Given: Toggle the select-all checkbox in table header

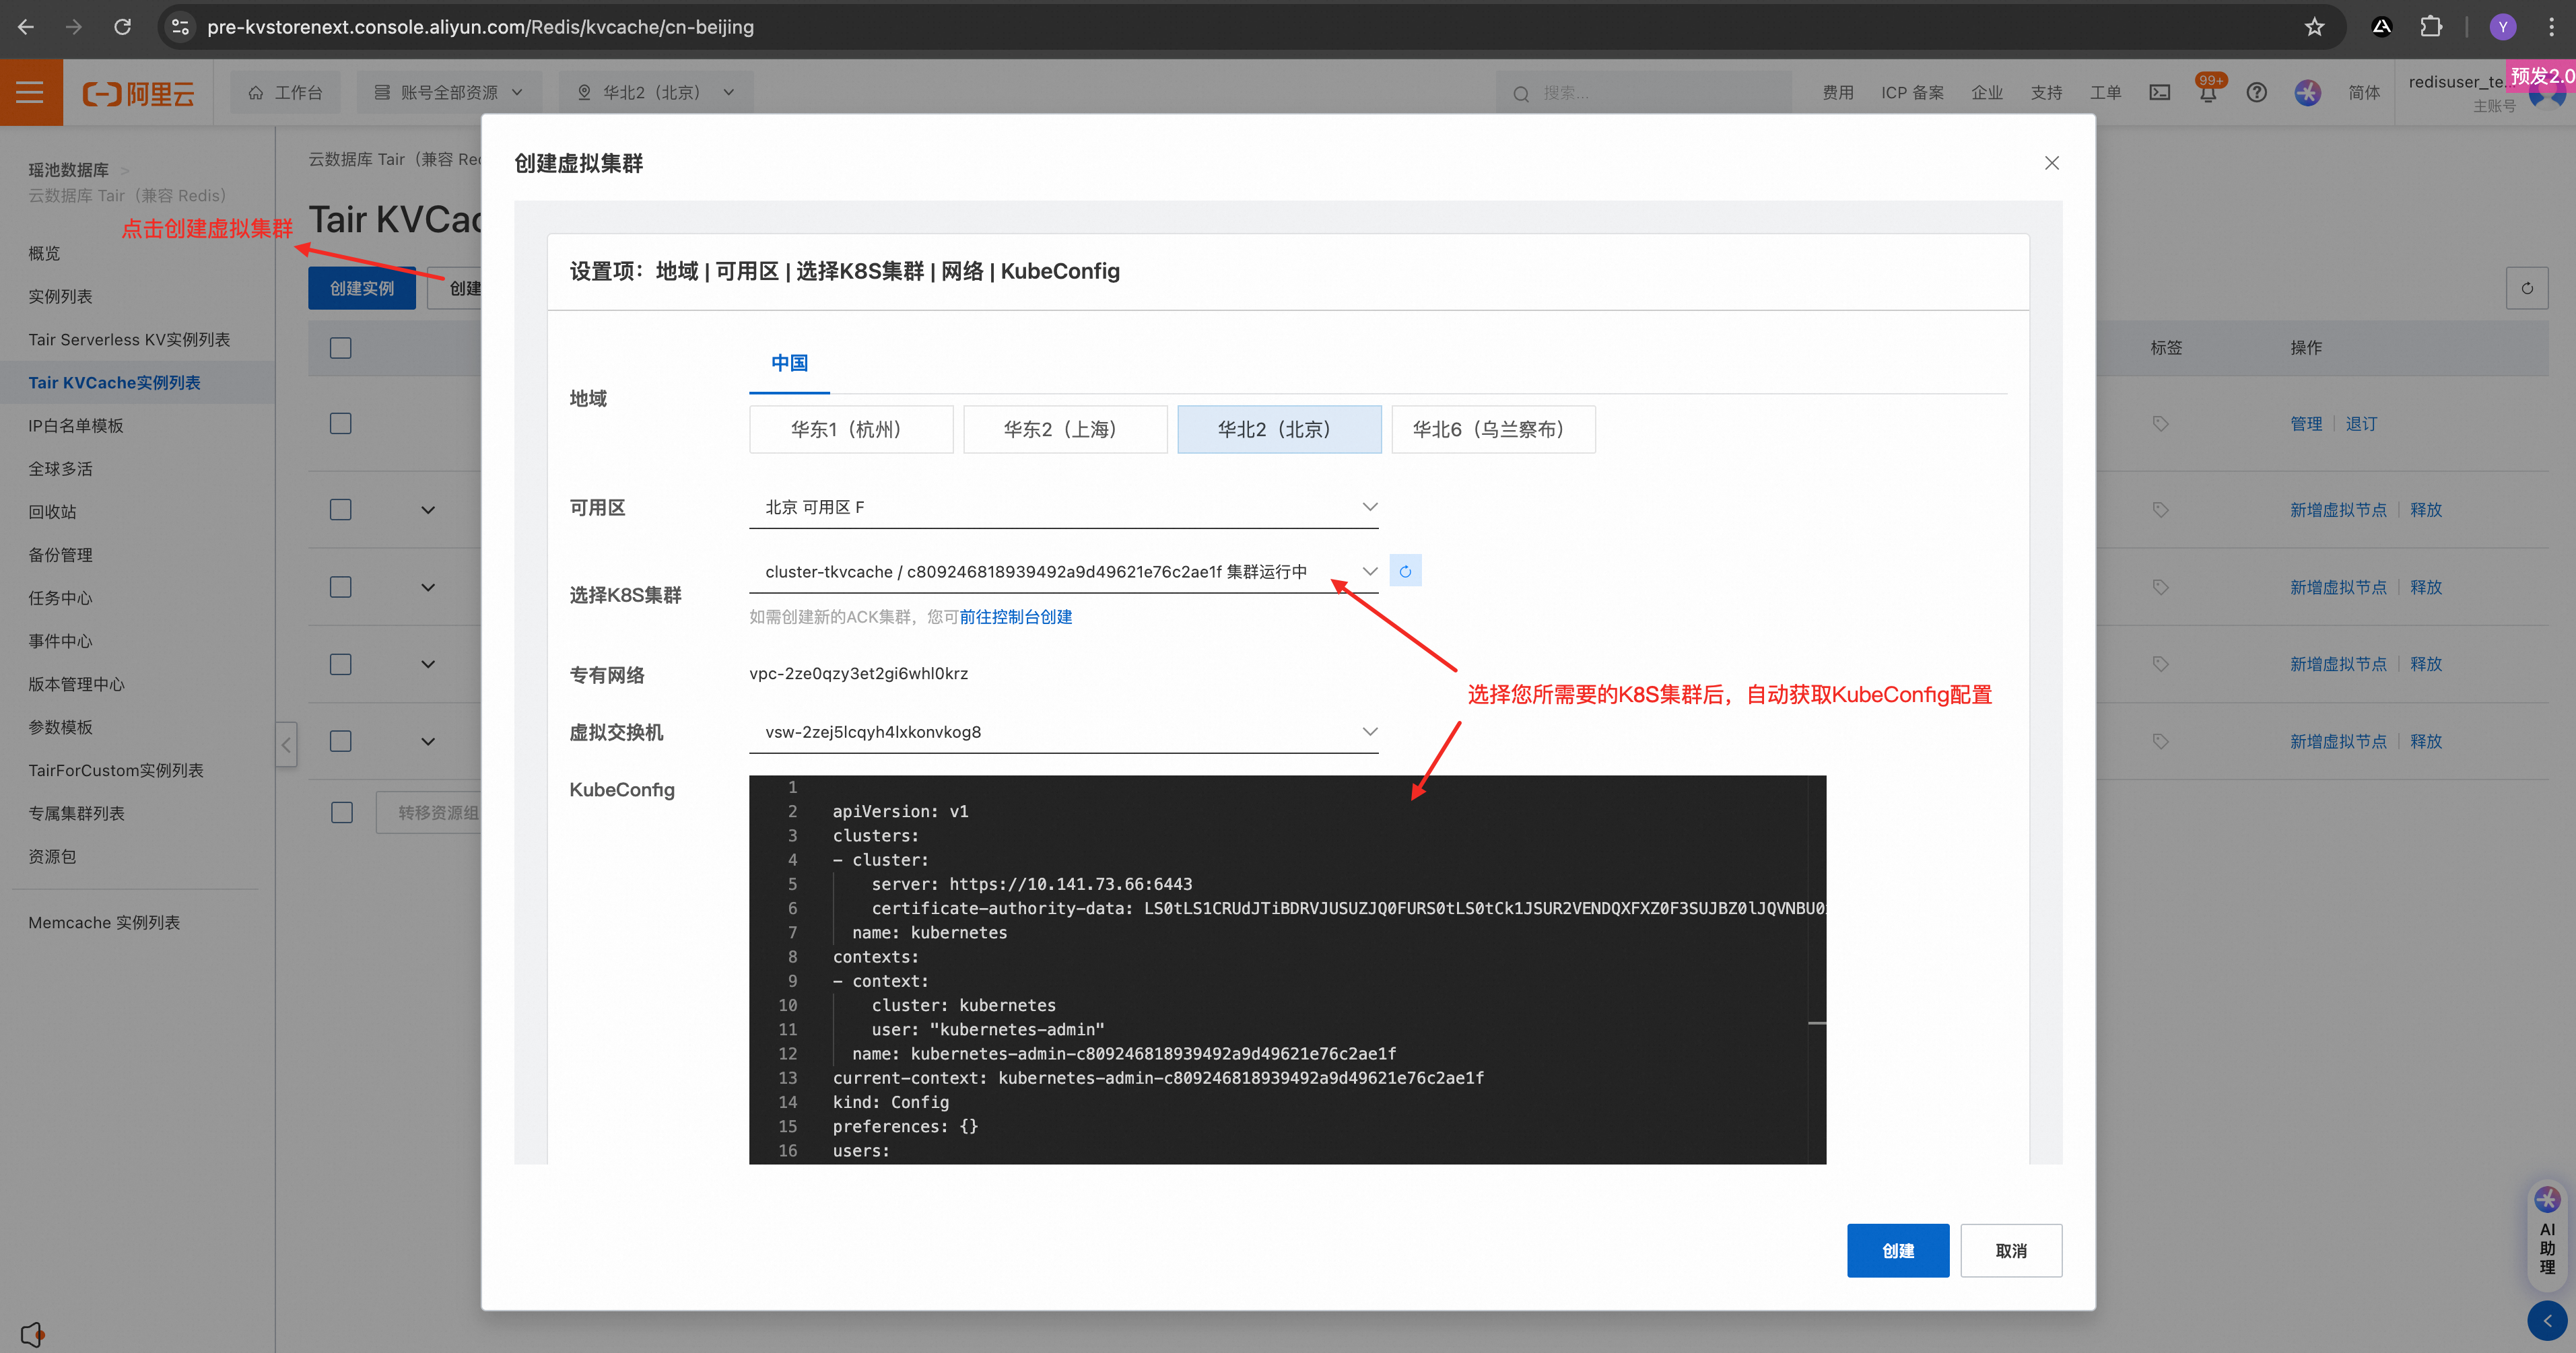Looking at the screenshot, I should [341, 348].
